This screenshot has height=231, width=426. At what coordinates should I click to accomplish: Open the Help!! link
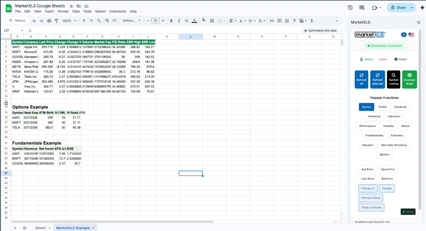pos(401,59)
